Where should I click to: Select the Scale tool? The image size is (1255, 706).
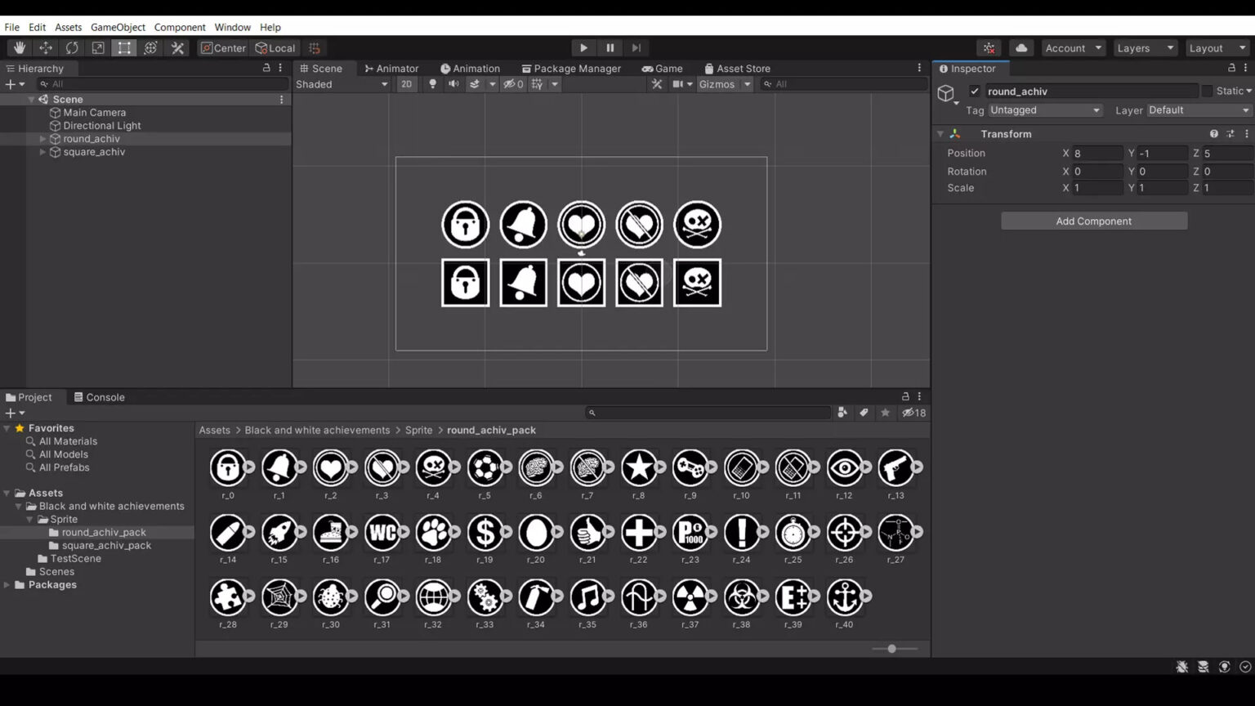click(x=97, y=47)
